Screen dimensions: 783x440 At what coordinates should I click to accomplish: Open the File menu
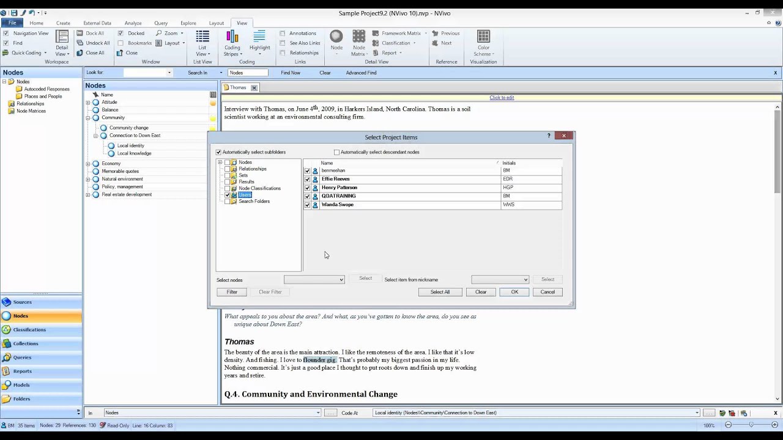tap(12, 23)
